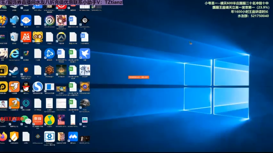Select the MOFES video file thumbnail

85,138
